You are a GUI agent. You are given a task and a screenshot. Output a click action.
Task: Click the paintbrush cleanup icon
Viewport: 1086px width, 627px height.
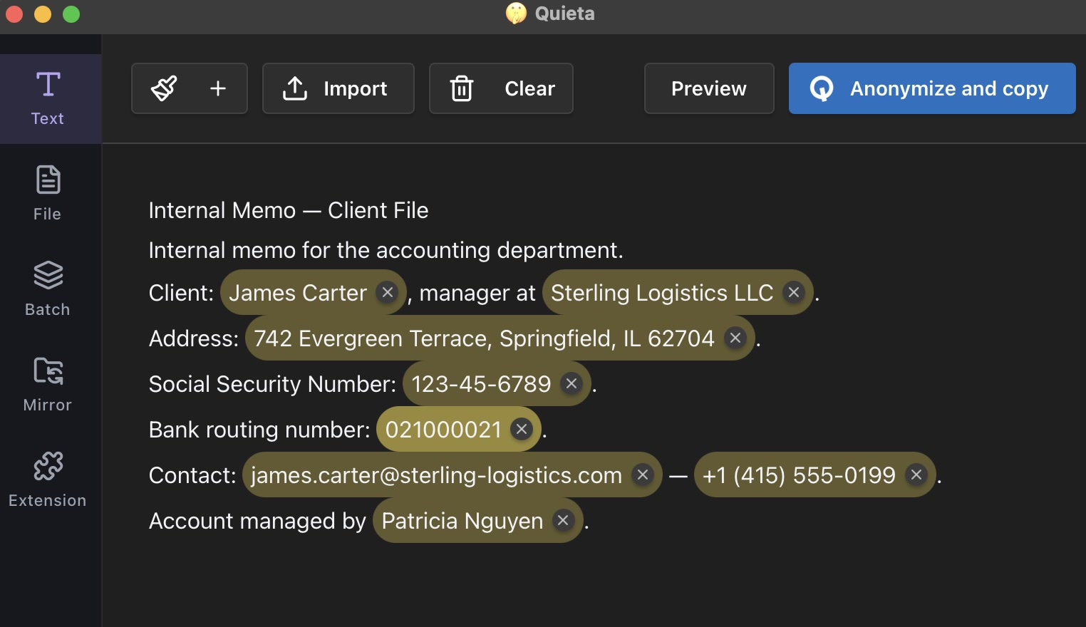[x=164, y=88]
